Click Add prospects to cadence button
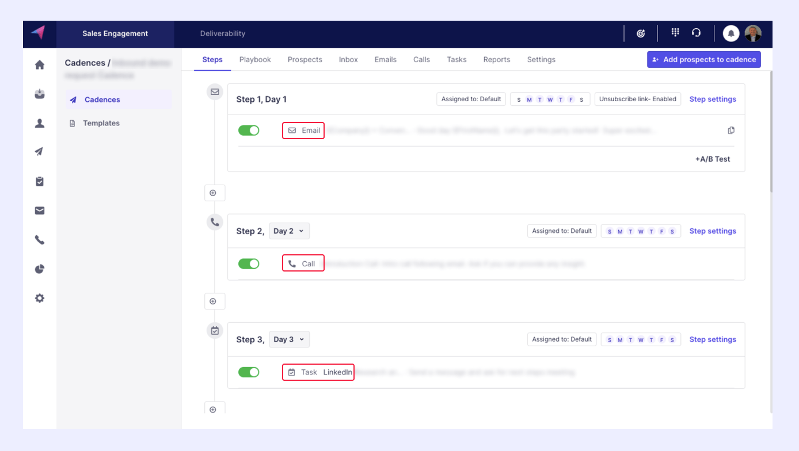The height and width of the screenshot is (451, 799). point(703,60)
